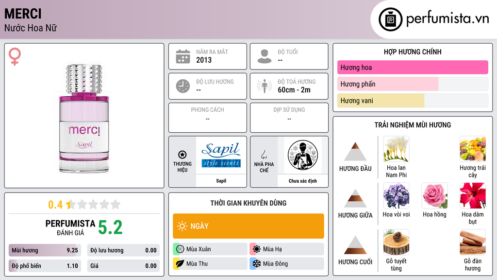Viewport: 497px width, 280px height.
Task: Click the Phong cách box
Action: tap(208, 118)
